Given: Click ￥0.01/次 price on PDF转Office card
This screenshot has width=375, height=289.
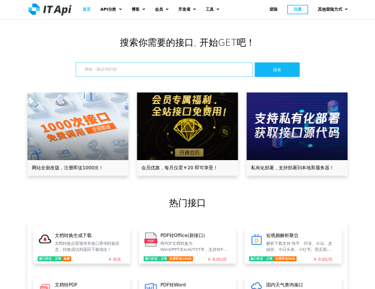Looking at the screenshot, I should 217,259.
